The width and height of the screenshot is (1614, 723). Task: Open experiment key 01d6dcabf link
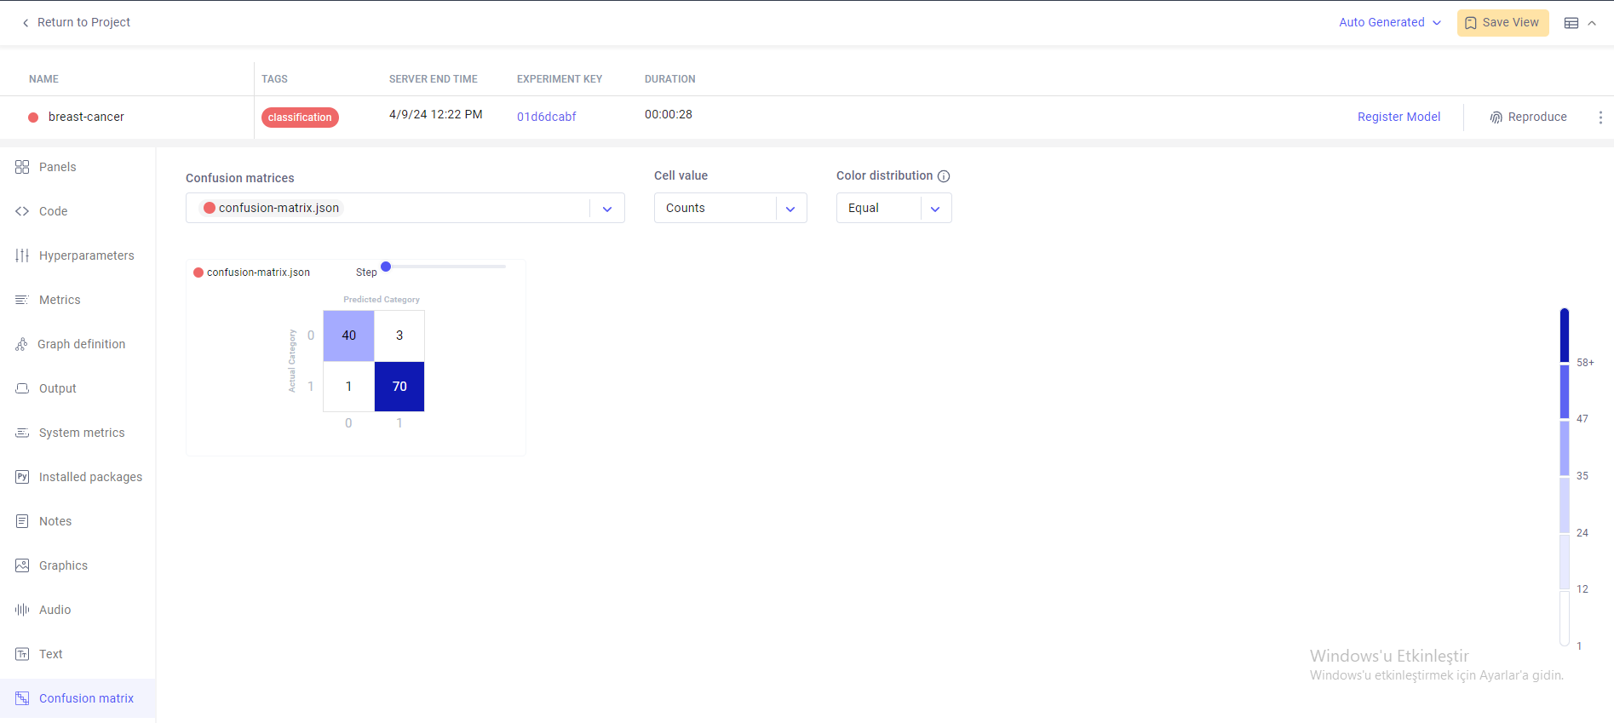tap(546, 118)
